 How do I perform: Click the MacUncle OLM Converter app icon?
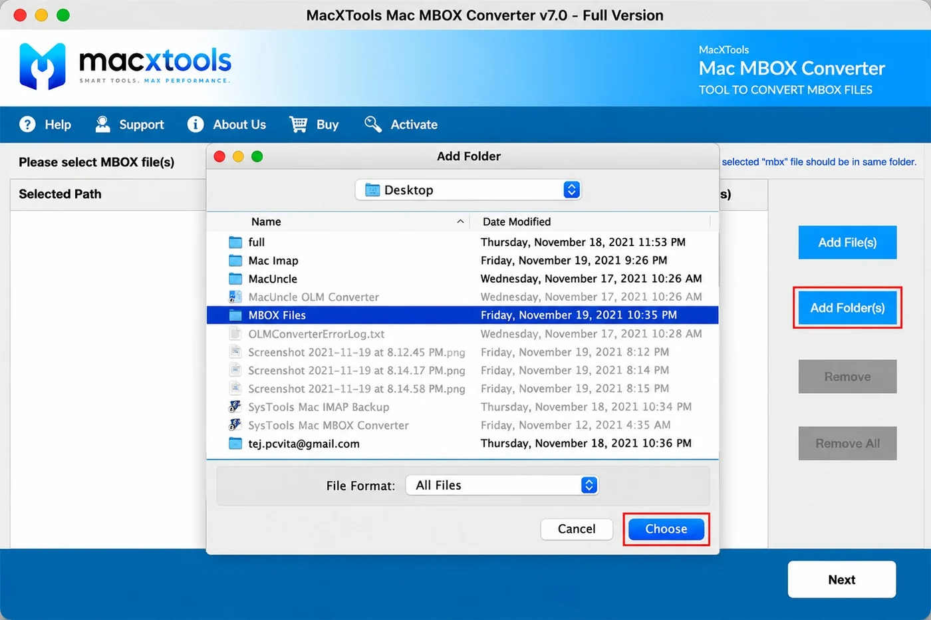pos(235,297)
